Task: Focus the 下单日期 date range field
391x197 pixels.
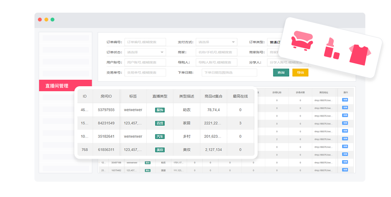Action: click(x=229, y=72)
